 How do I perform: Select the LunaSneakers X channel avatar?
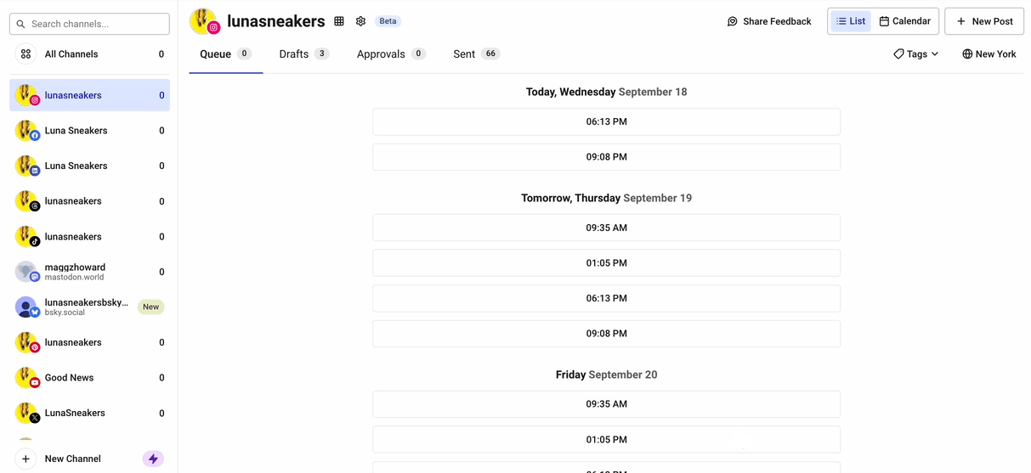point(27,414)
